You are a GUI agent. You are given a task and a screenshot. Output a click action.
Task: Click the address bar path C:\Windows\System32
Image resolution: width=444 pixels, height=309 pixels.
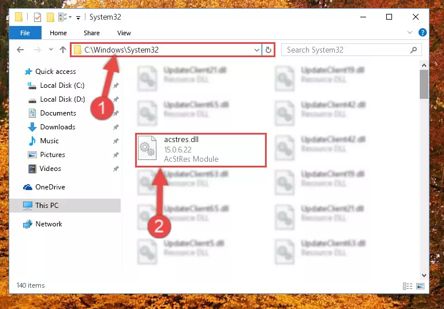coord(121,50)
